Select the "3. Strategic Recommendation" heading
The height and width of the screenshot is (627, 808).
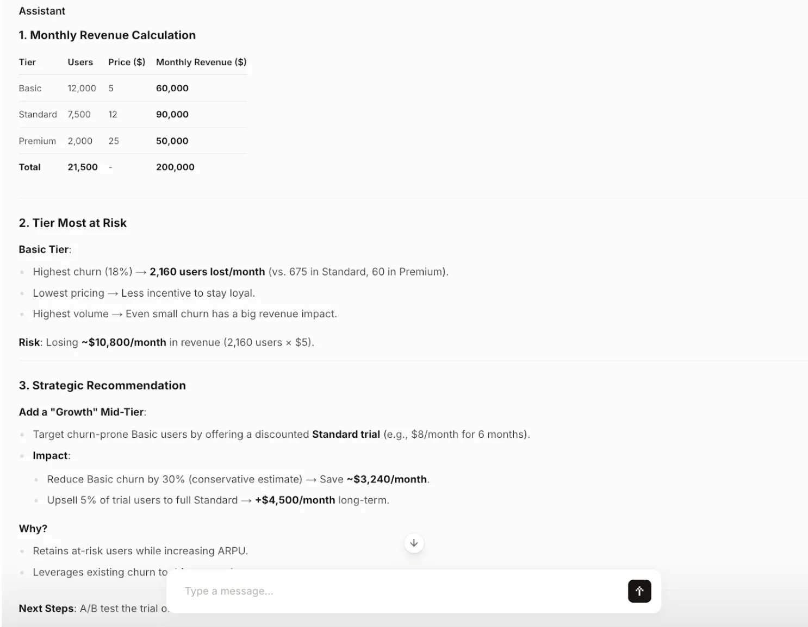(x=102, y=385)
